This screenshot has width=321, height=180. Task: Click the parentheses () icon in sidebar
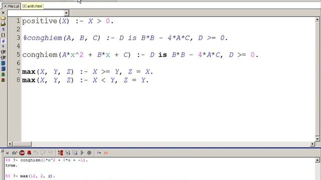pyautogui.click(x=3, y=35)
